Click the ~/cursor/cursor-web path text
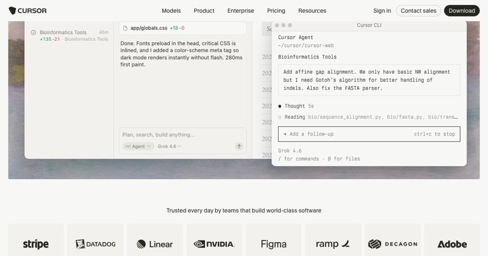This screenshot has width=488, height=256. [x=306, y=46]
